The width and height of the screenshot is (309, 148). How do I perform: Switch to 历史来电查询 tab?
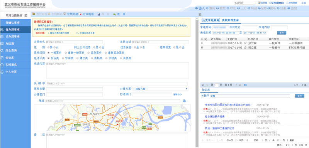pos(211,20)
